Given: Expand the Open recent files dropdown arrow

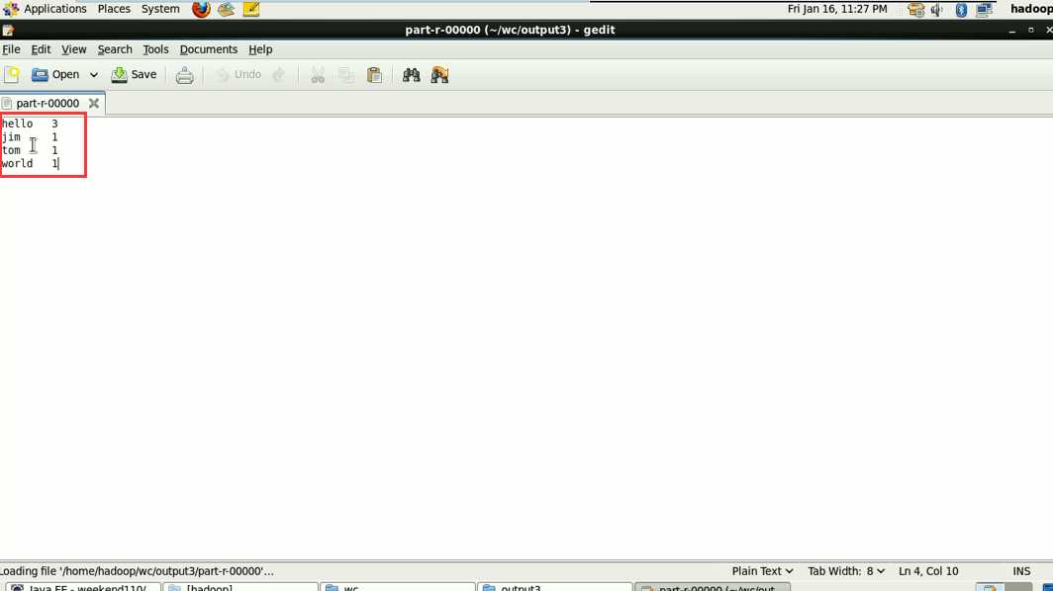Looking at the screenshot, I should coord(93,75).
